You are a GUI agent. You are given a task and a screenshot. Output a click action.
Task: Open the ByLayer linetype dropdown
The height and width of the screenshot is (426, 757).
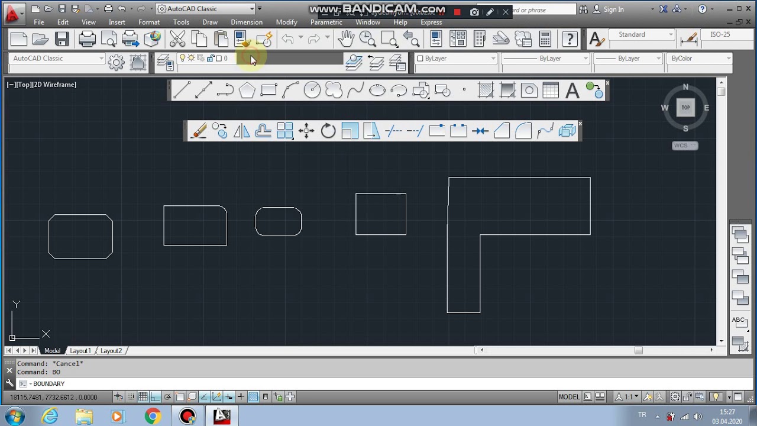(x=545, y=59)
